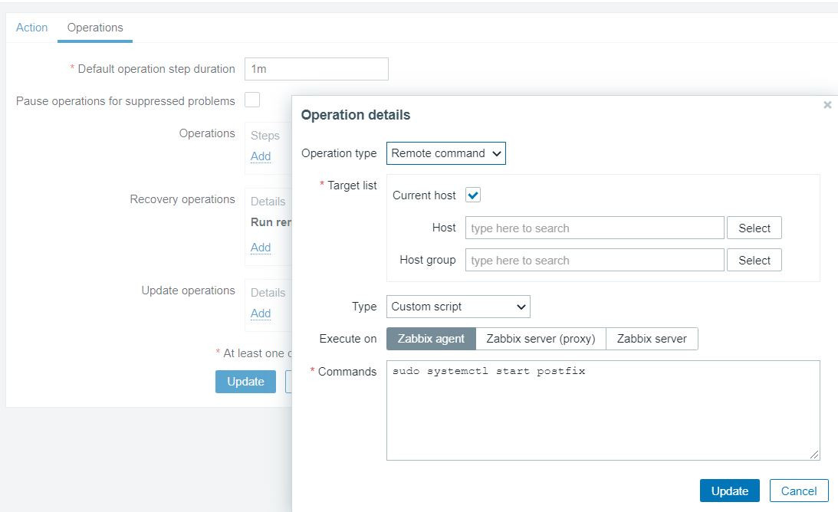Enable Pause operations for suppressed problems
838x512 pixels.
pos(252,100)
